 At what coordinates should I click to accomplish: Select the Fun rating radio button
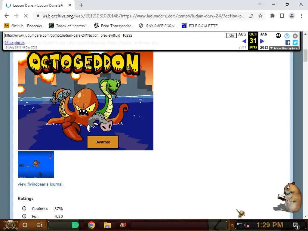24,216
